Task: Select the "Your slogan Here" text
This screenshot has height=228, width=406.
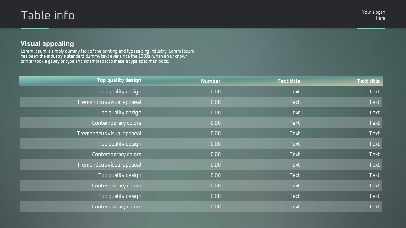Action: point(374,15)
